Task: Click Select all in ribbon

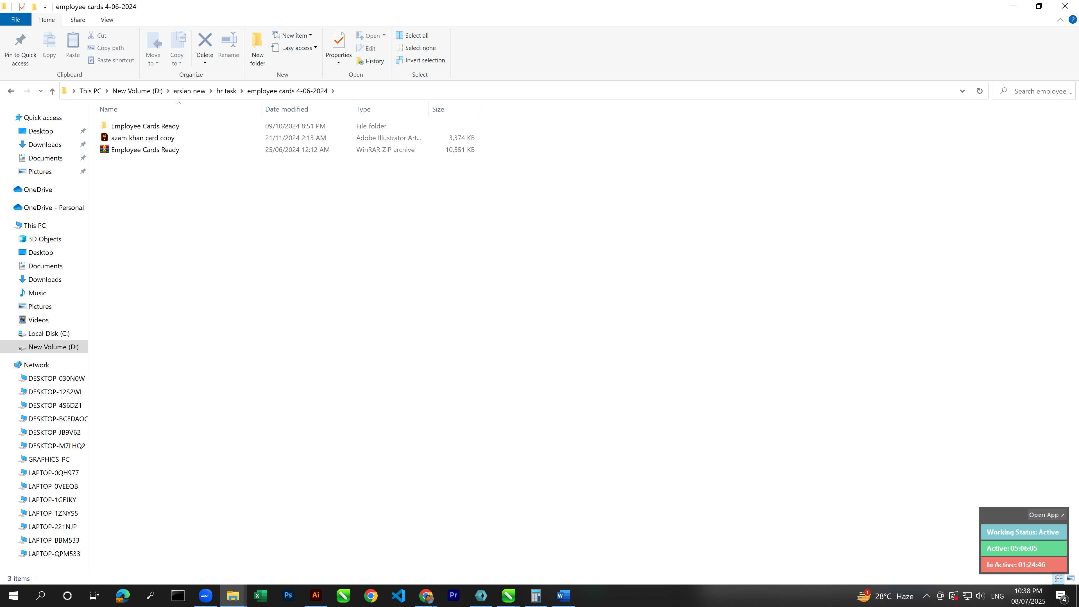Action: click(412, 36)
